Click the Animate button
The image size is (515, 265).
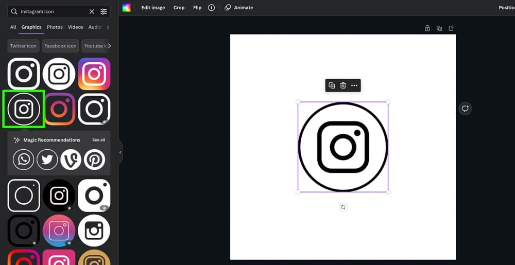[239, 8]
